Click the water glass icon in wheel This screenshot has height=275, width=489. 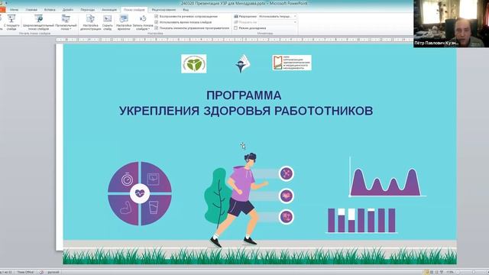tap(153, 208)
